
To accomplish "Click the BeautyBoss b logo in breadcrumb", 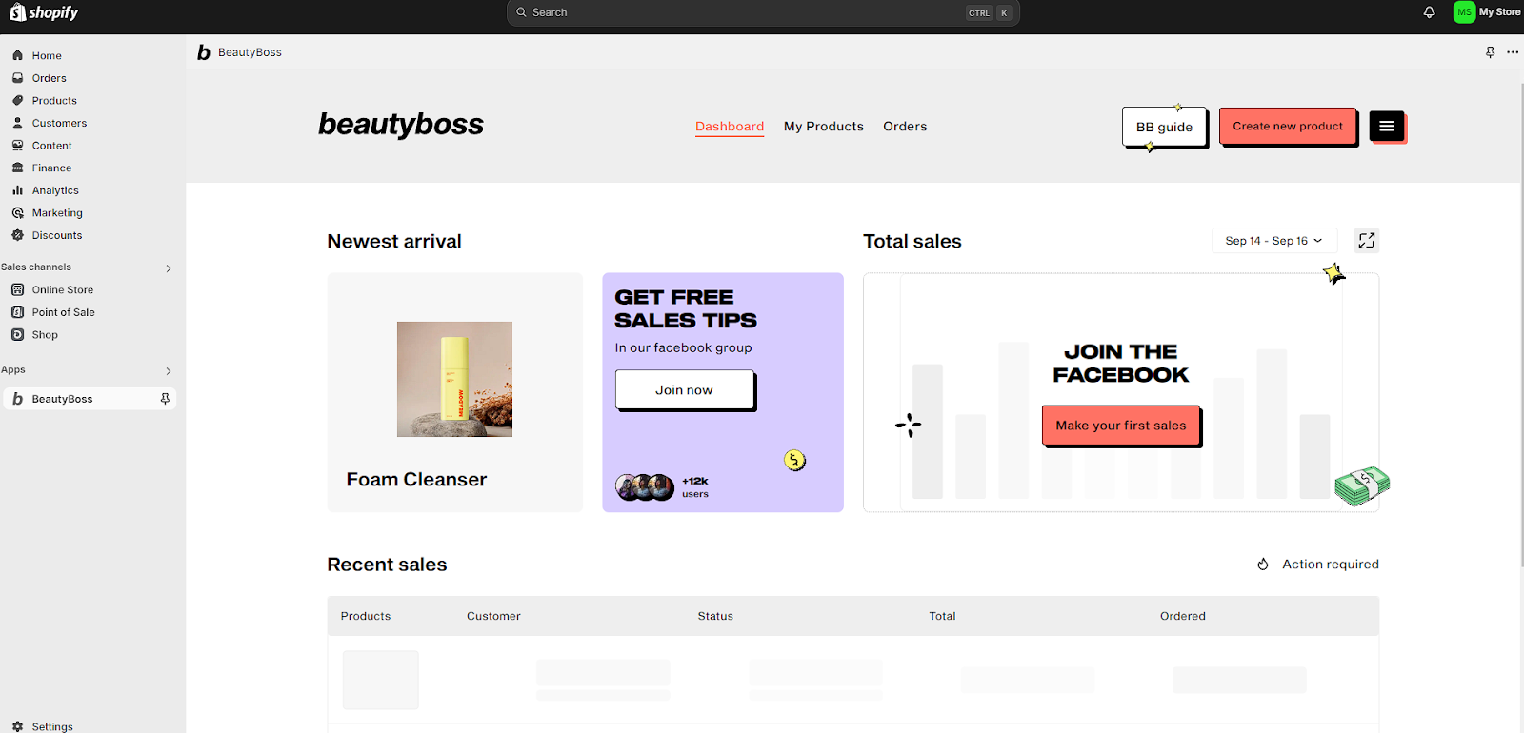I will [x=203, y=52].
